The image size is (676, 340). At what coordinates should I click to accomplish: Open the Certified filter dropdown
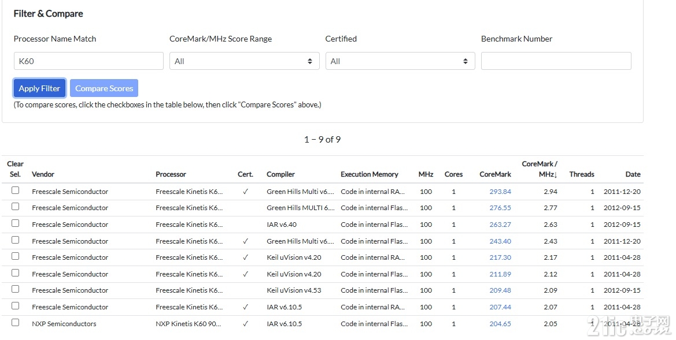400,61
